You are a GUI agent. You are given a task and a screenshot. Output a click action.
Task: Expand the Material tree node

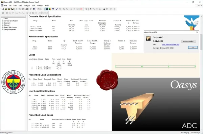coord(3,25)
